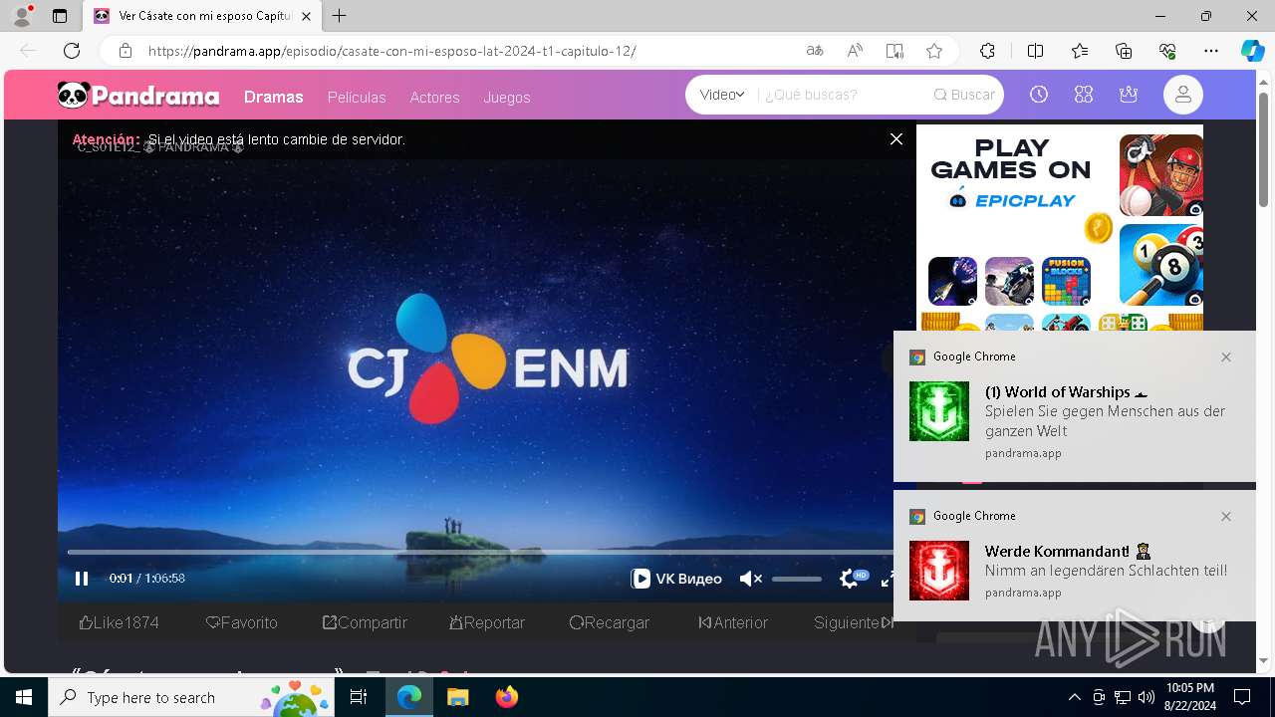Pause the video playback
The height and width of the screenshot is (717, 1275).
click(x=82, y=579)
